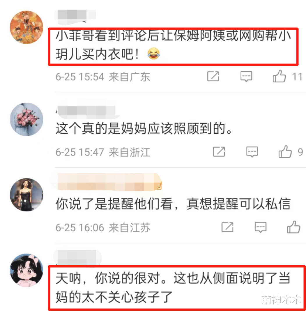This screenshot has height=311, width=306.
Task: Open the God of Wealth avatar profile
Action: (x=26, y=27)
